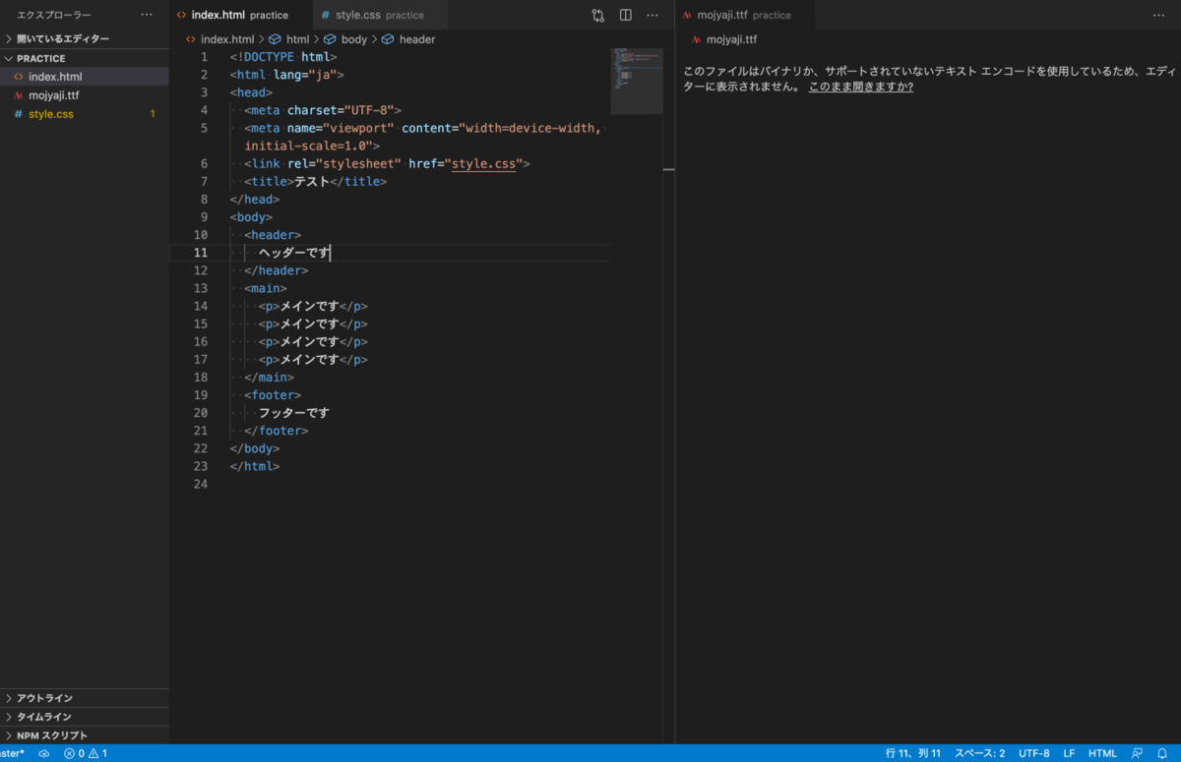1181x762 pixels.
Task: Click the compare changes icon in editor toolbar
Action: tap(598, 15)
